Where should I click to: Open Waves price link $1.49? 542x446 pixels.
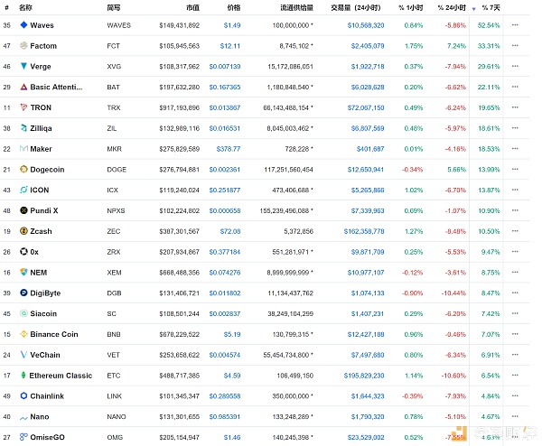point(232,25)
